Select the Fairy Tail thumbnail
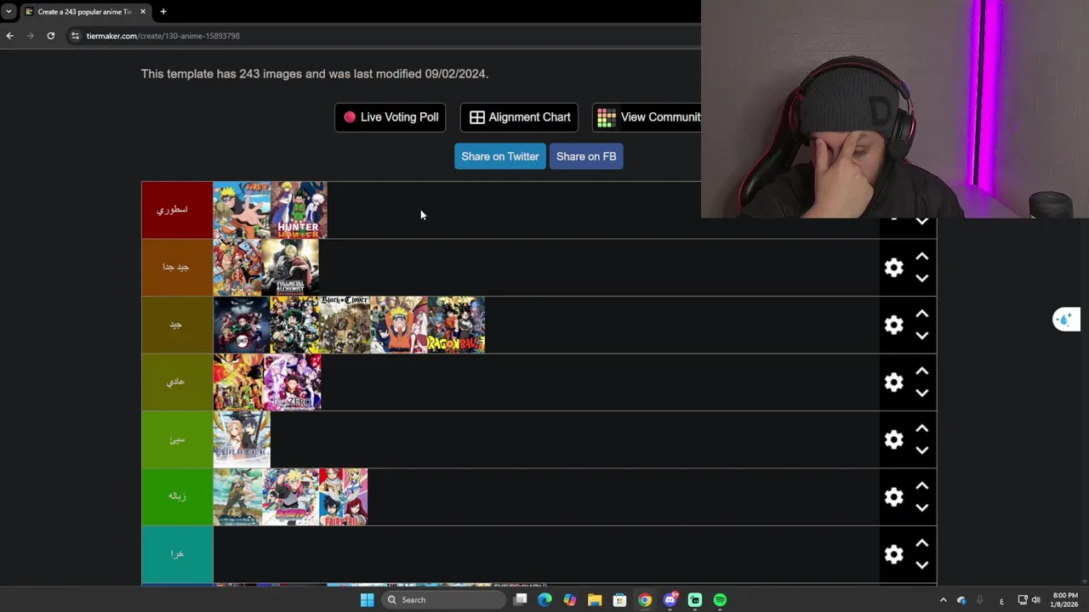Screen dimensions: 1089x612 [x=344, y=497]
